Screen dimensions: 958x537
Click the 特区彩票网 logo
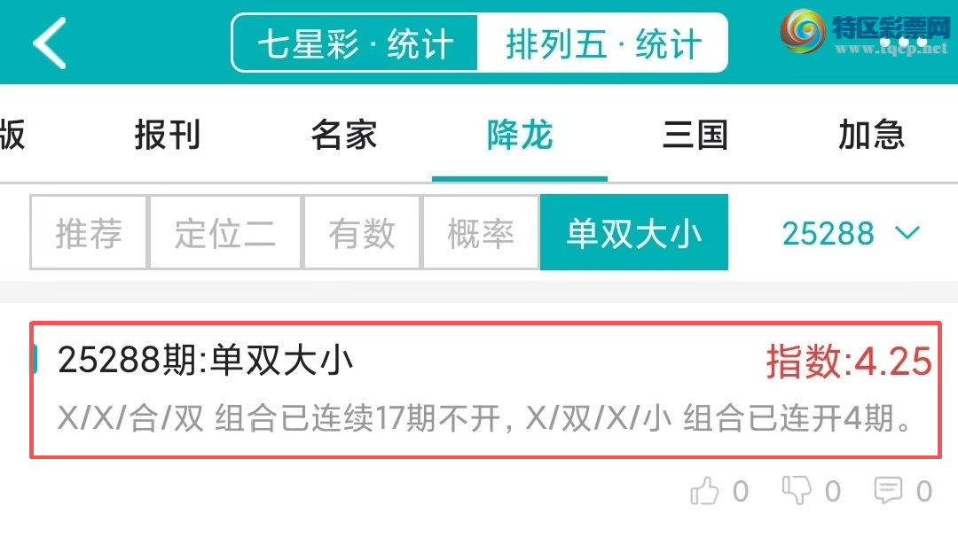pos(865,32)
